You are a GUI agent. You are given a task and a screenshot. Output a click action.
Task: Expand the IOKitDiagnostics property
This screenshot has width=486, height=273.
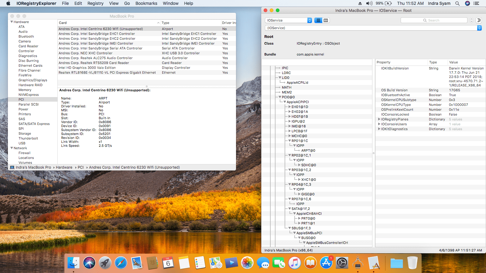(379, 129)
